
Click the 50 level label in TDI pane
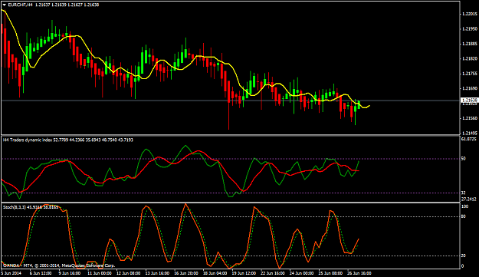pyautogui.click(x=464, y=159)
